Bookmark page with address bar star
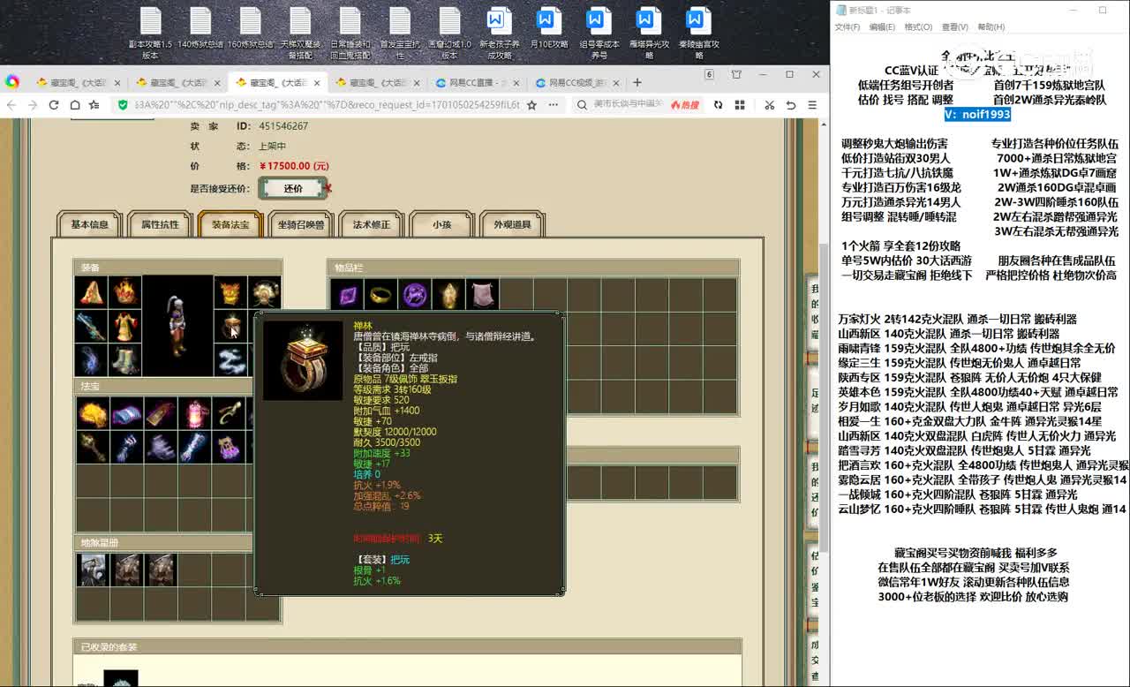 click(x=531, y=105)
